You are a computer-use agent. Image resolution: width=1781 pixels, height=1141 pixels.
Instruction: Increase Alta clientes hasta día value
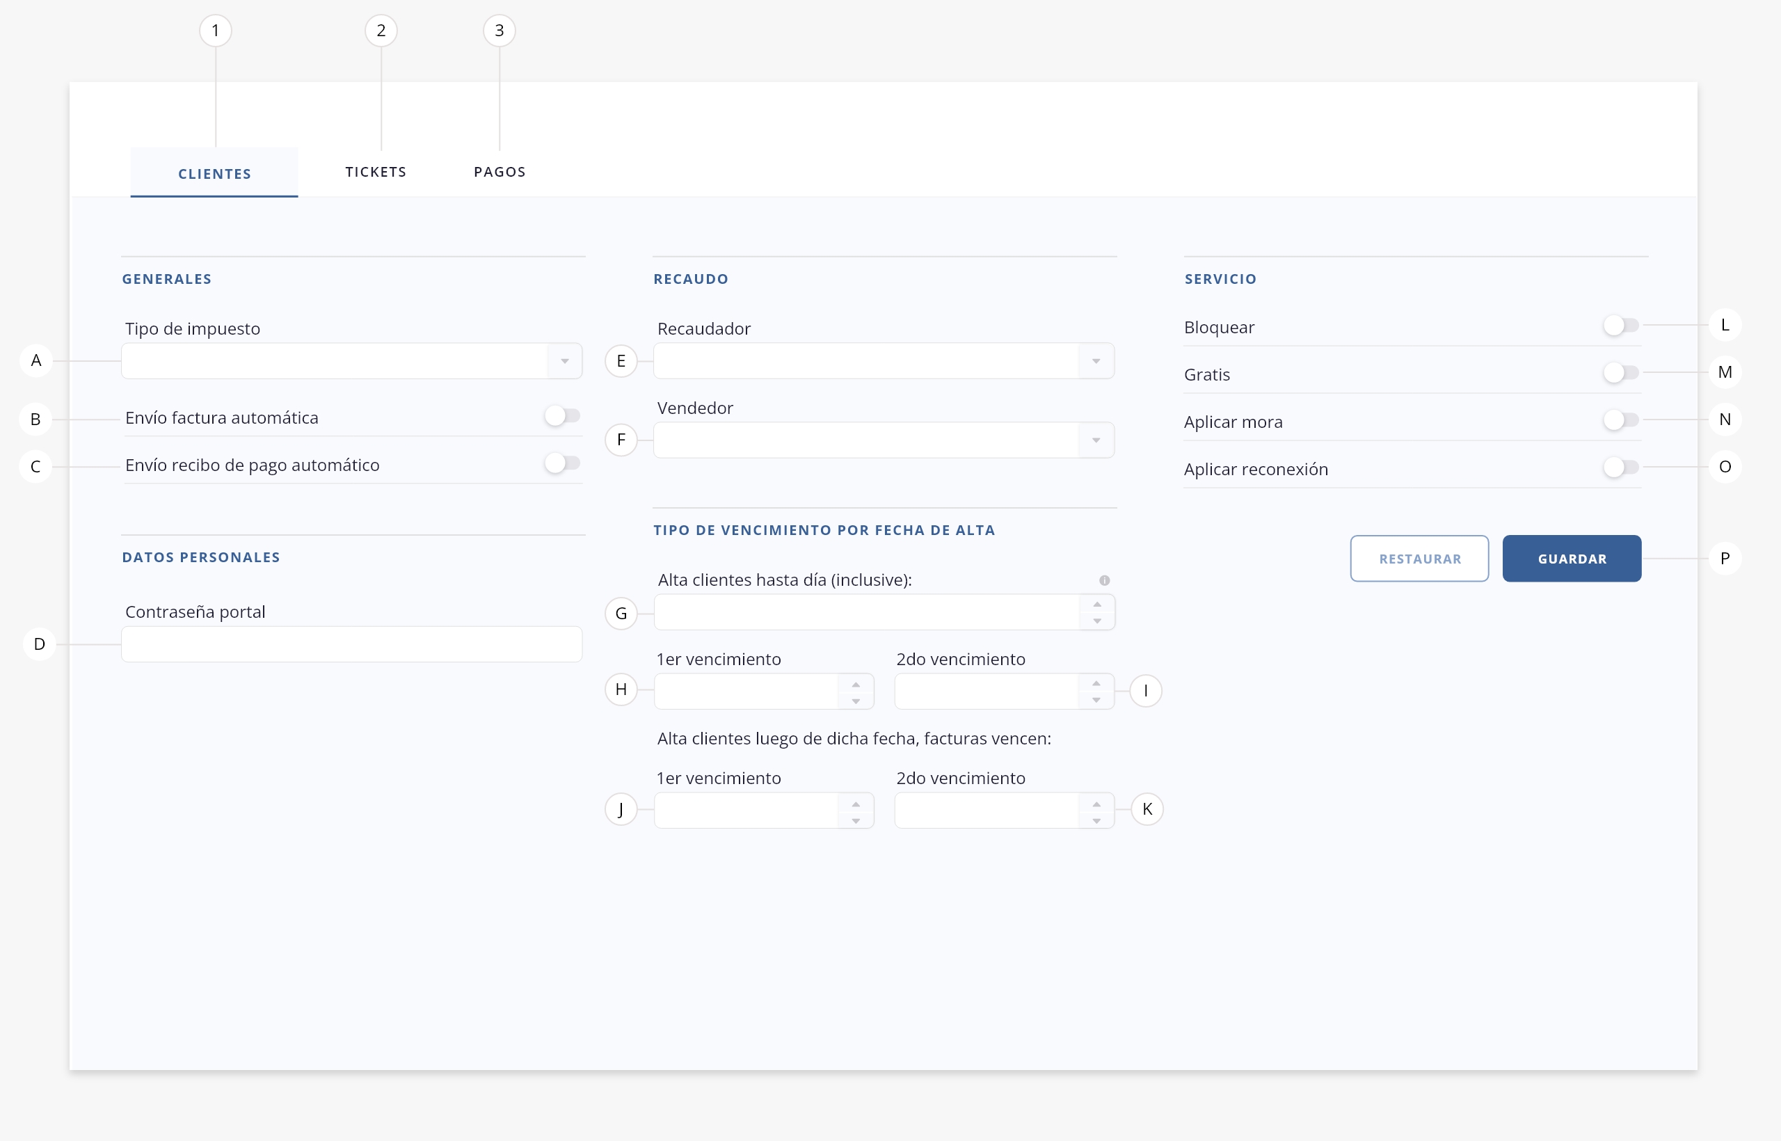pyautogui.click(x=1096, y=605)
